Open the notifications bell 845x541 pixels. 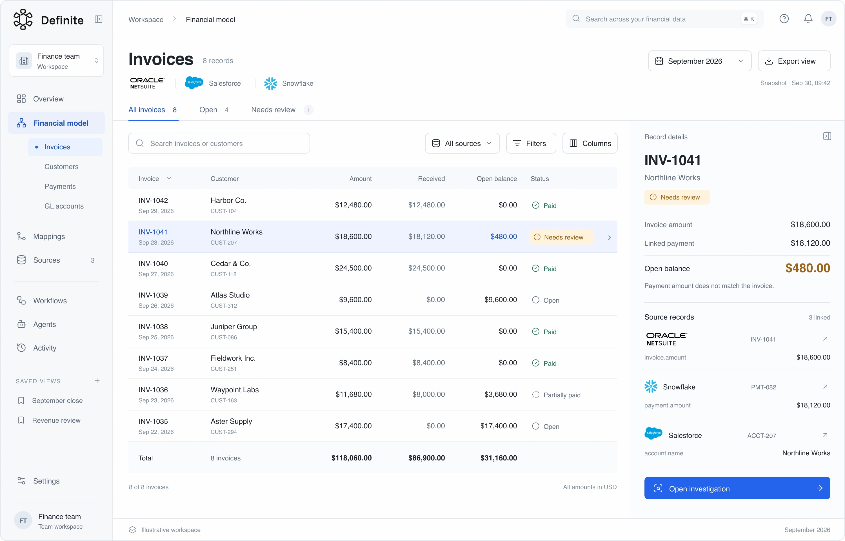[808, 19]
